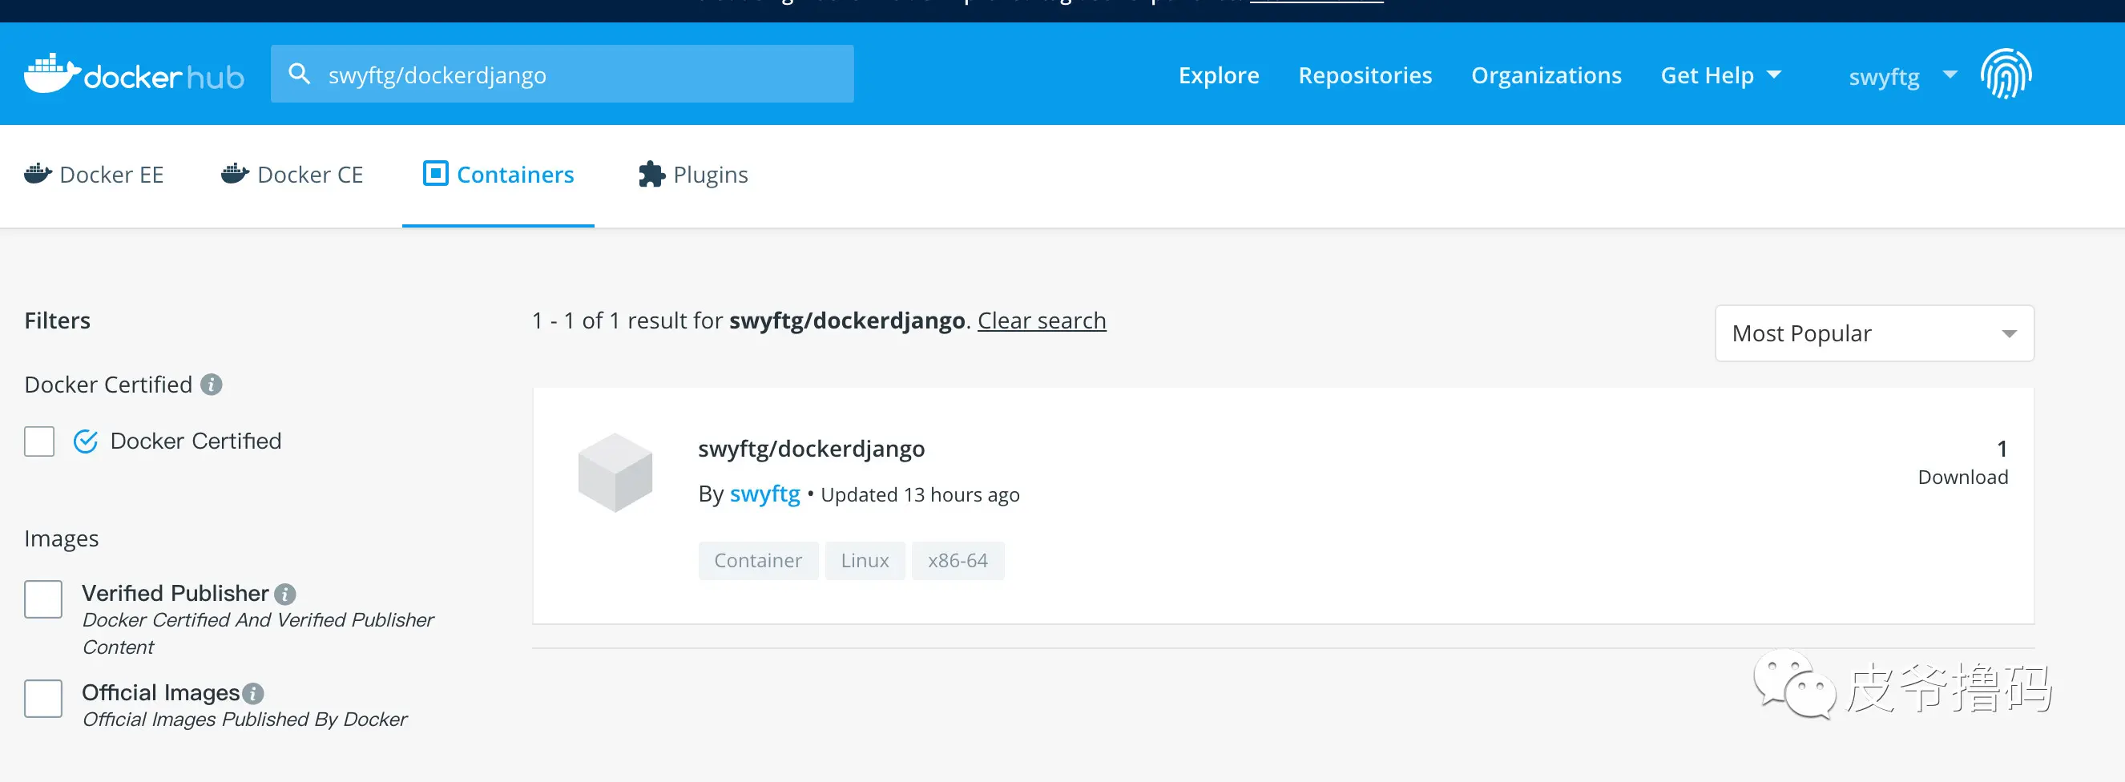The height and width of the screenshot is (782, 2125).
Task: Click the Docker CE whale icon
Action: (x=235, y=174)
